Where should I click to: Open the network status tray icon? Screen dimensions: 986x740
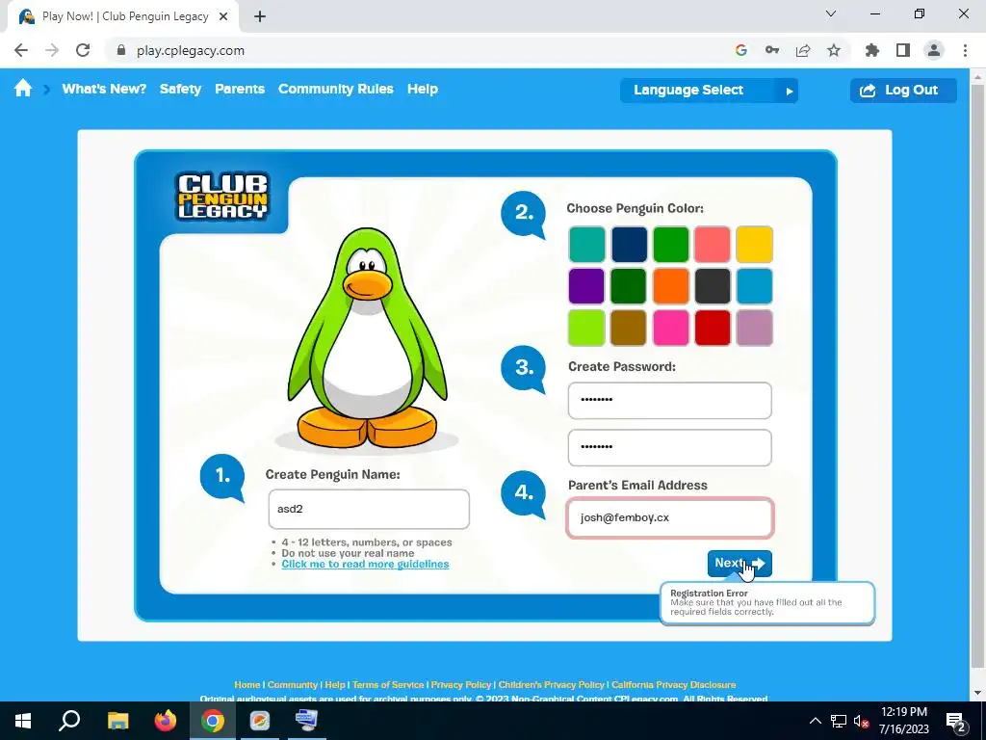pyautogui.click(x=839, y=721)
